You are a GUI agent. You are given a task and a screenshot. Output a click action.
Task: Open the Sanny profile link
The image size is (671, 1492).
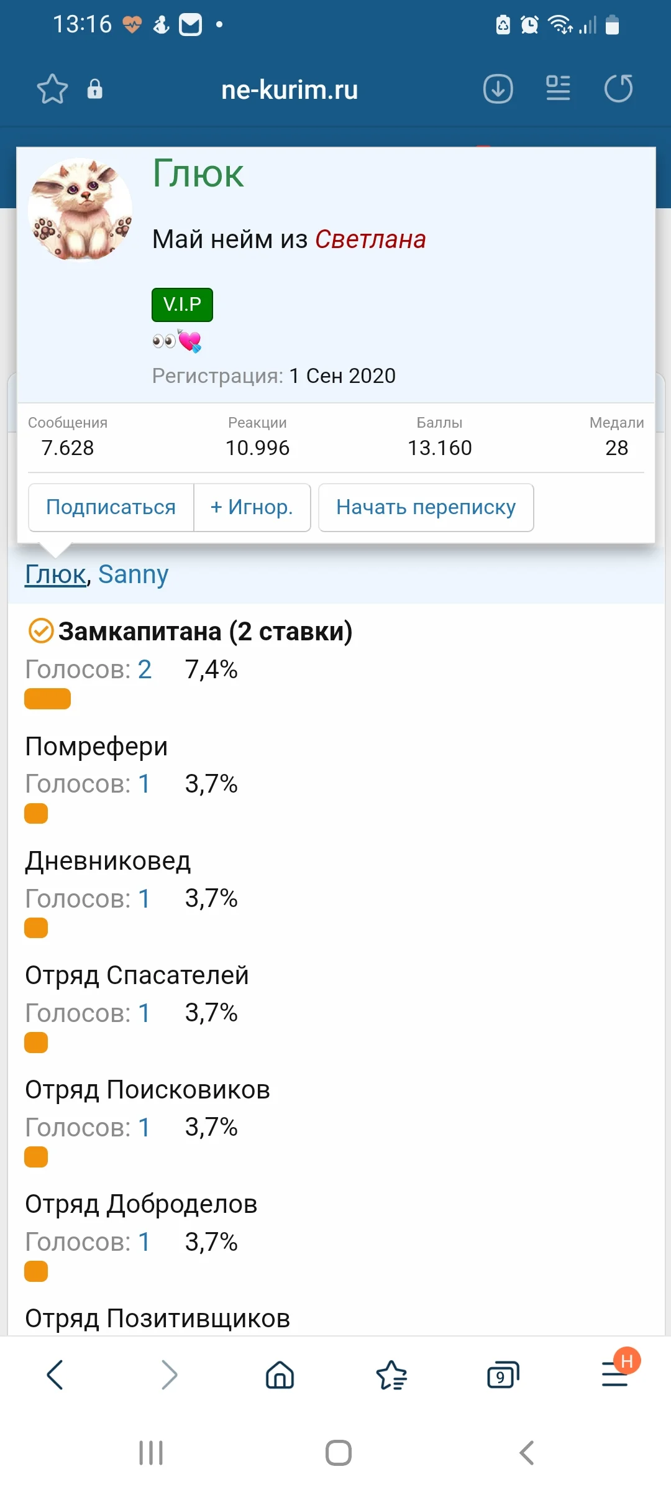[135, 574]
